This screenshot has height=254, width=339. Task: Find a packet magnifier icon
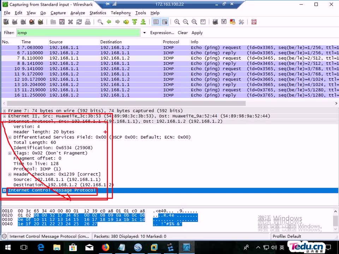click(x=100, y=22)
